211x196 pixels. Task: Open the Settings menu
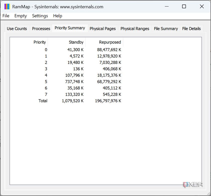(x=40, y=16)
